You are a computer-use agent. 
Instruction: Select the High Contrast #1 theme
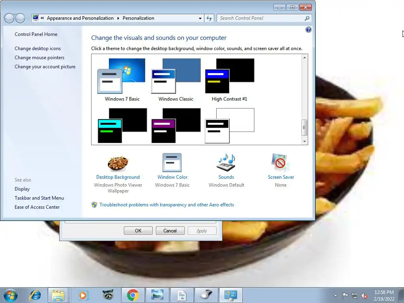point(229,80)
